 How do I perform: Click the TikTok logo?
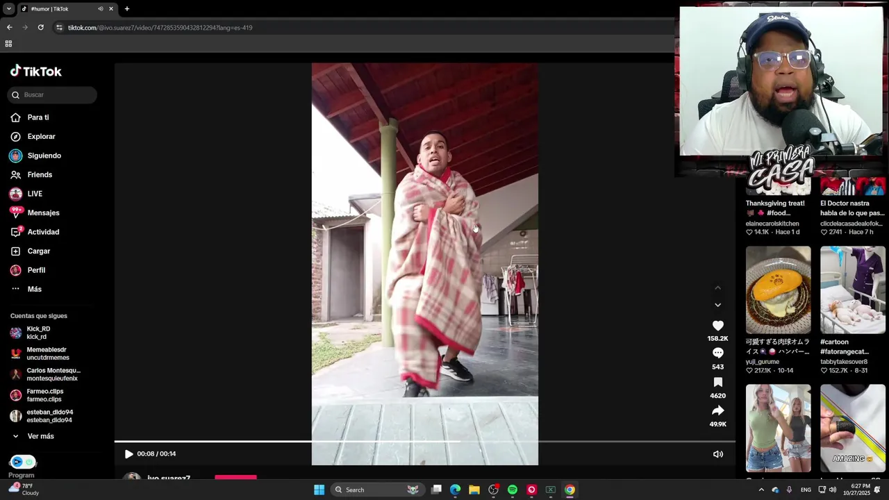click(x=36, y=71)
